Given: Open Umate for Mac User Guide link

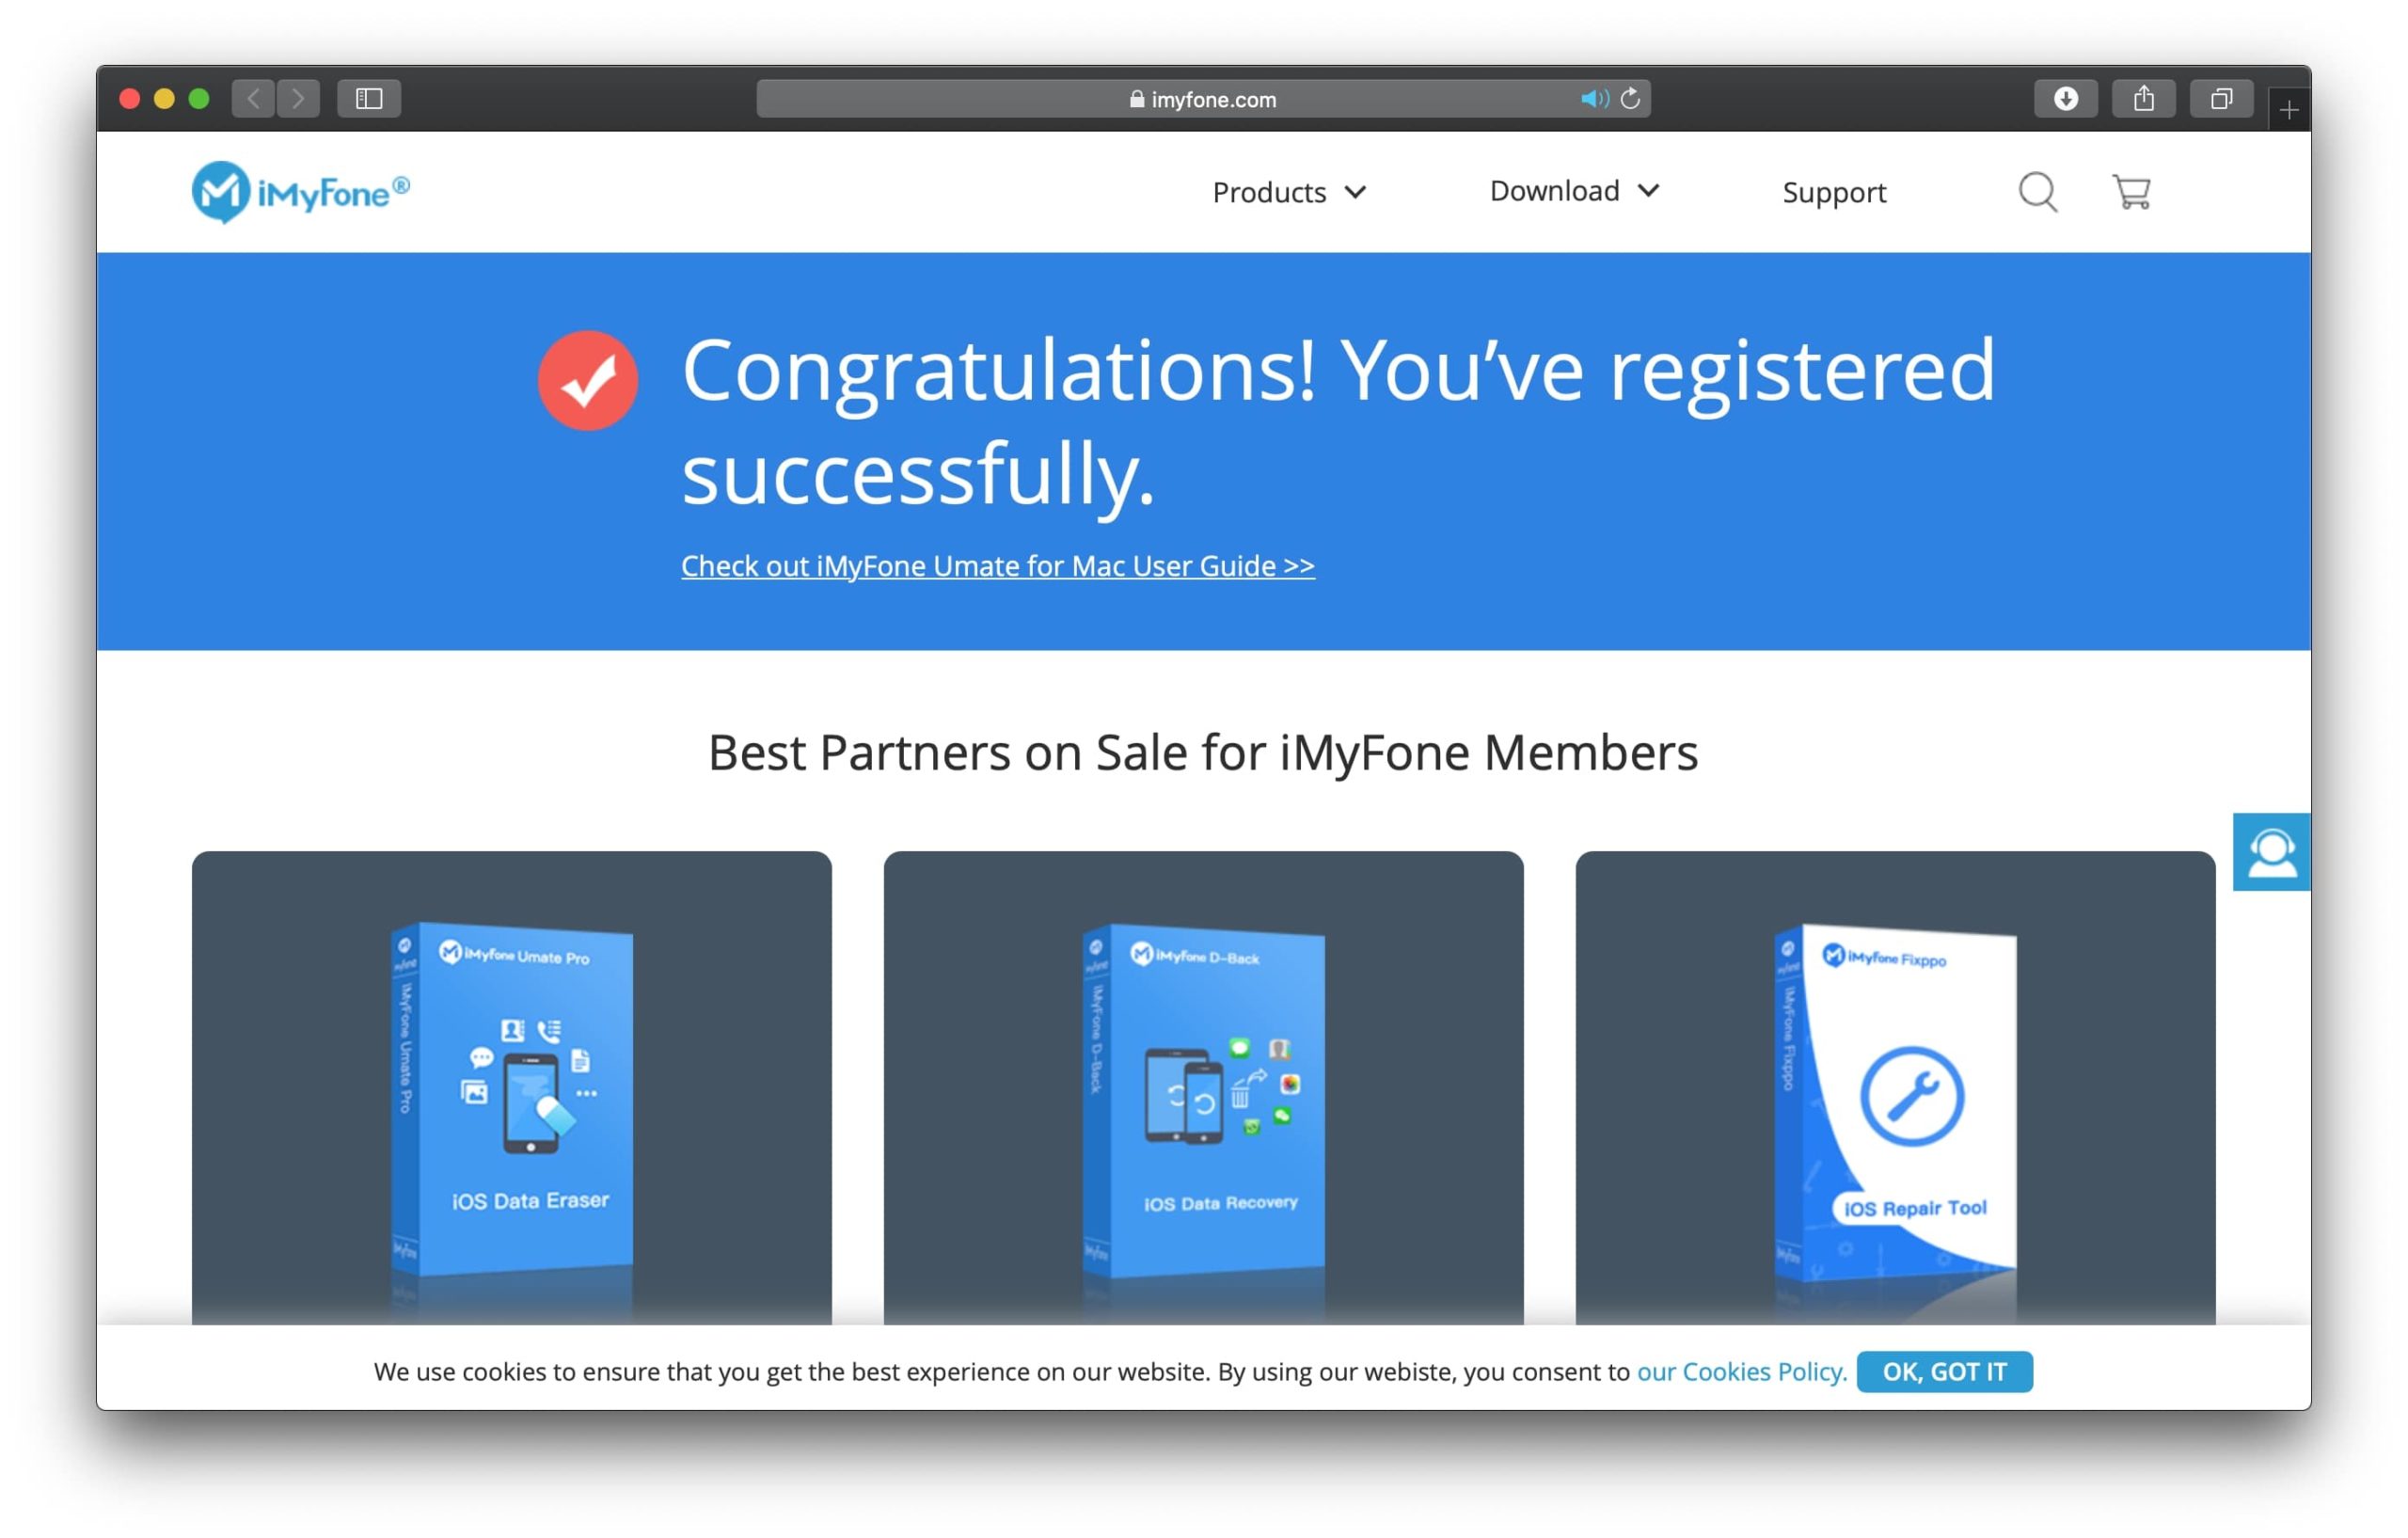Looking at the screenshot, I should coord(997,566).
